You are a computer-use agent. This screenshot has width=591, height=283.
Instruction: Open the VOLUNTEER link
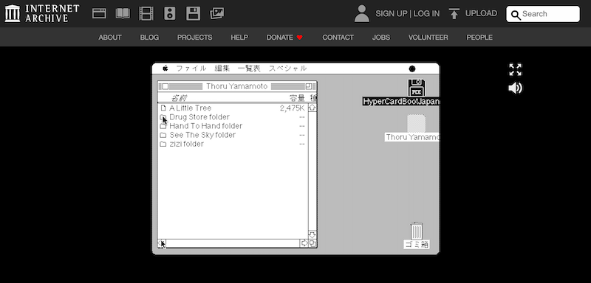[428, 37]
